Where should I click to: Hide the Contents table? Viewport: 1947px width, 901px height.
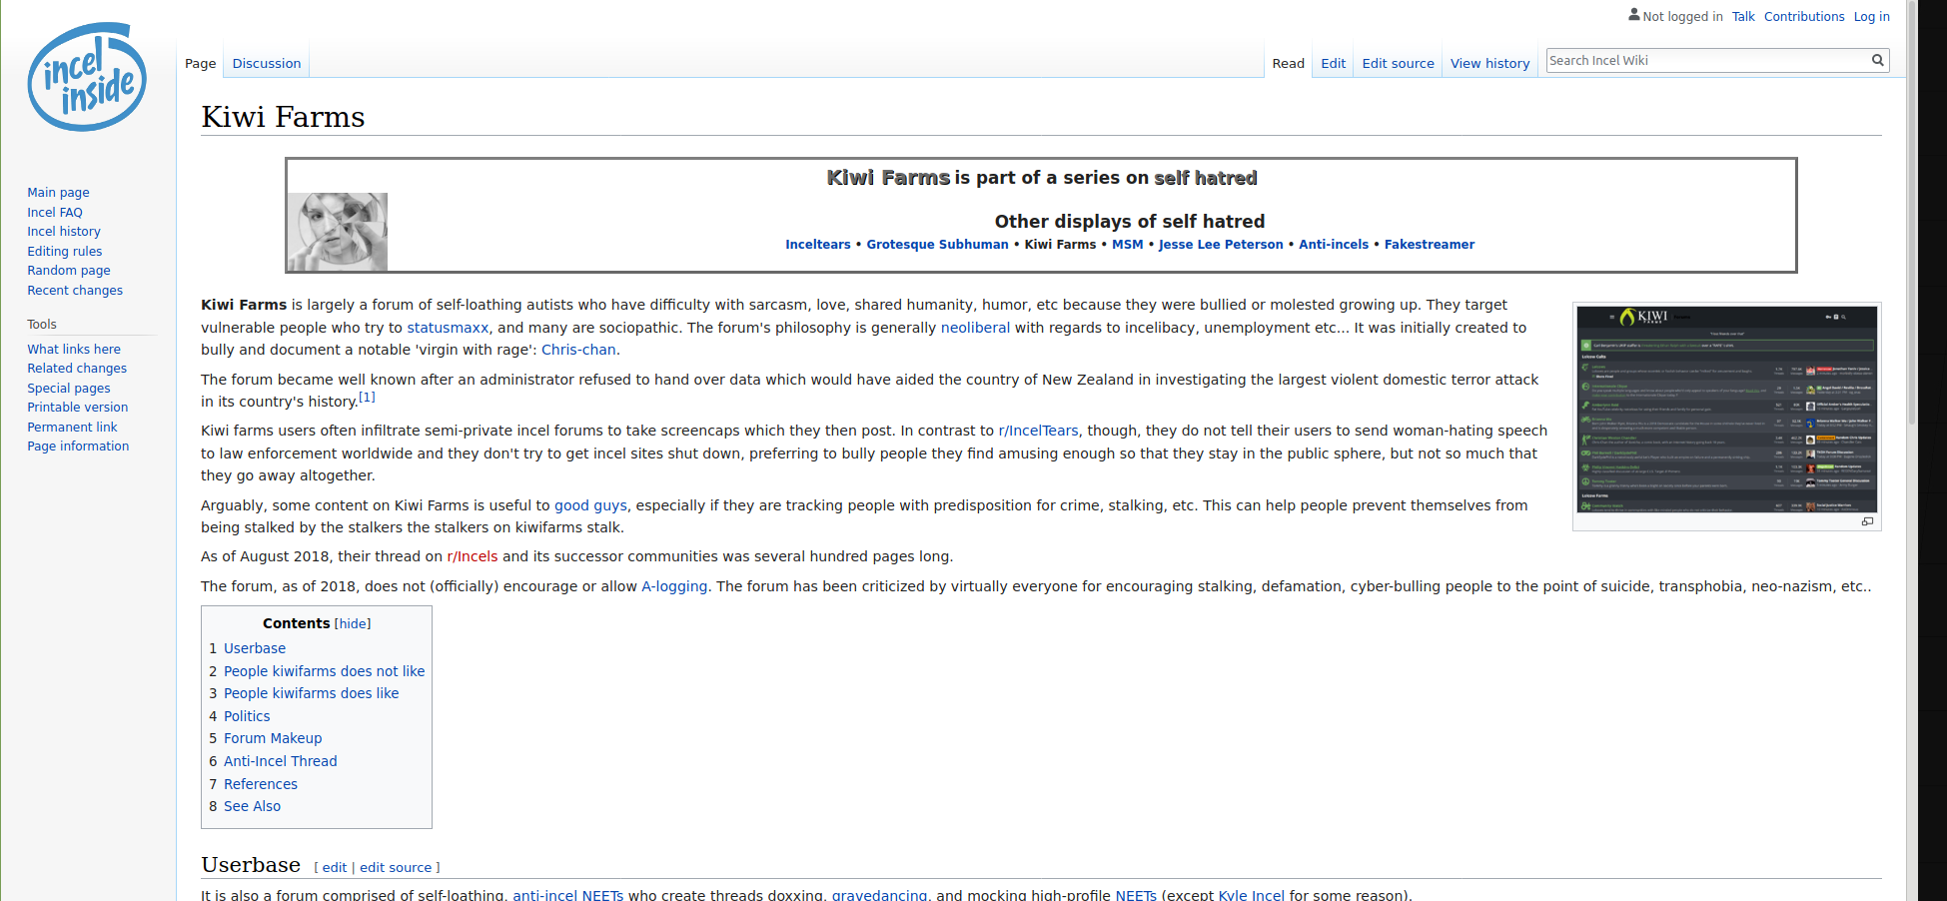(352, 623)
